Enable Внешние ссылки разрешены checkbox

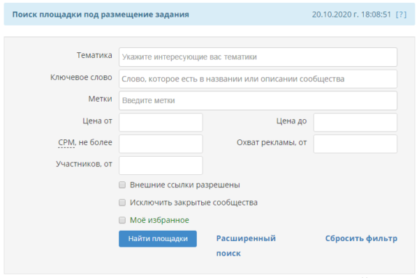pos(122,185)
